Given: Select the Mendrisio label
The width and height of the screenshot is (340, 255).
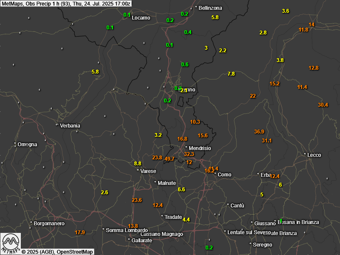Looking at the screenshot, I should coord(200,148).
